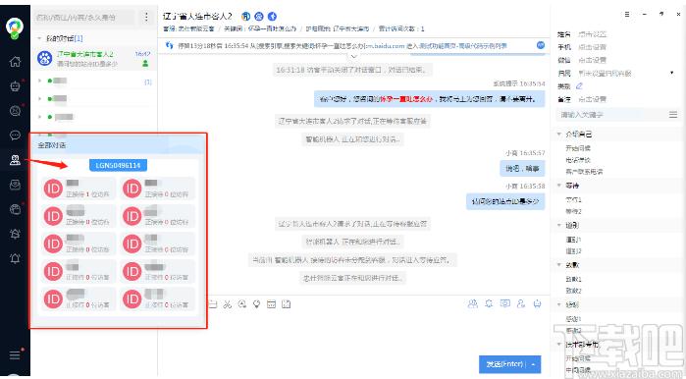
Task: Click the third round blue icon beside visitor title
Action: click(272, 17)
